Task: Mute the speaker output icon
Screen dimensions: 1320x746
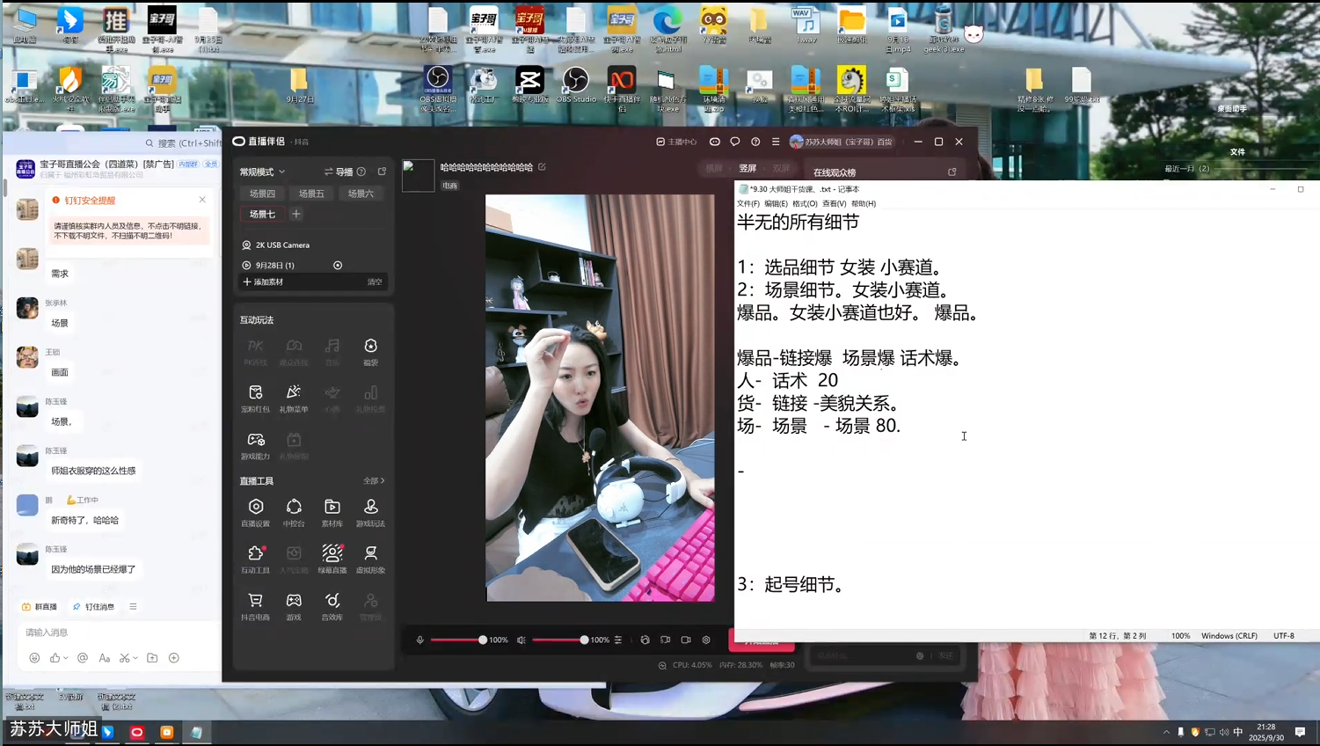Action: (x=521, y=640)
